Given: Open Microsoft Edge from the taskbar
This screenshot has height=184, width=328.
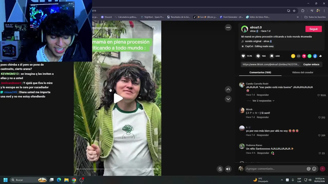Looking at the screenshot, I should tap(59, 180).
